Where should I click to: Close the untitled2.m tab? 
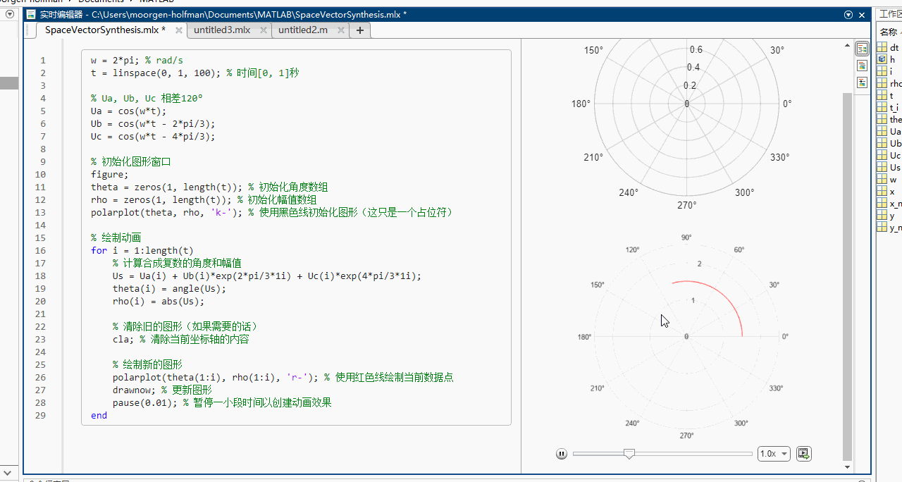pyautogui.click(x=341, y=30)
